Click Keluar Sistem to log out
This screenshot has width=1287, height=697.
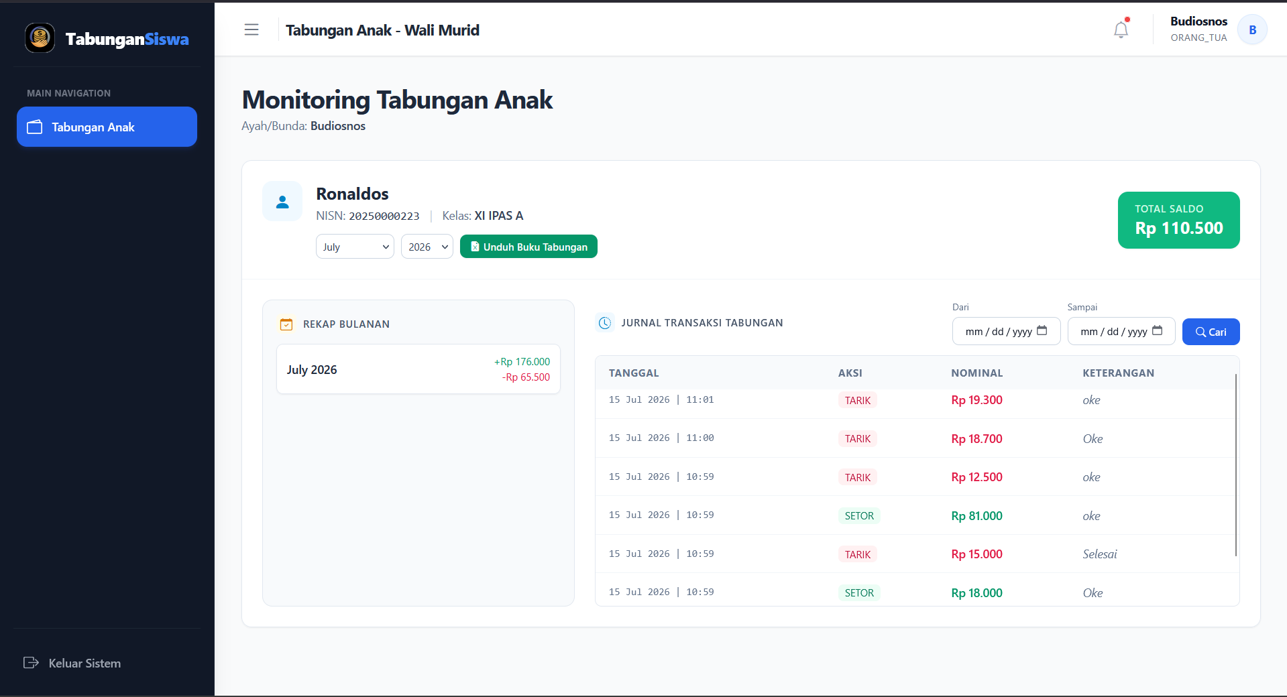[85, 663]
